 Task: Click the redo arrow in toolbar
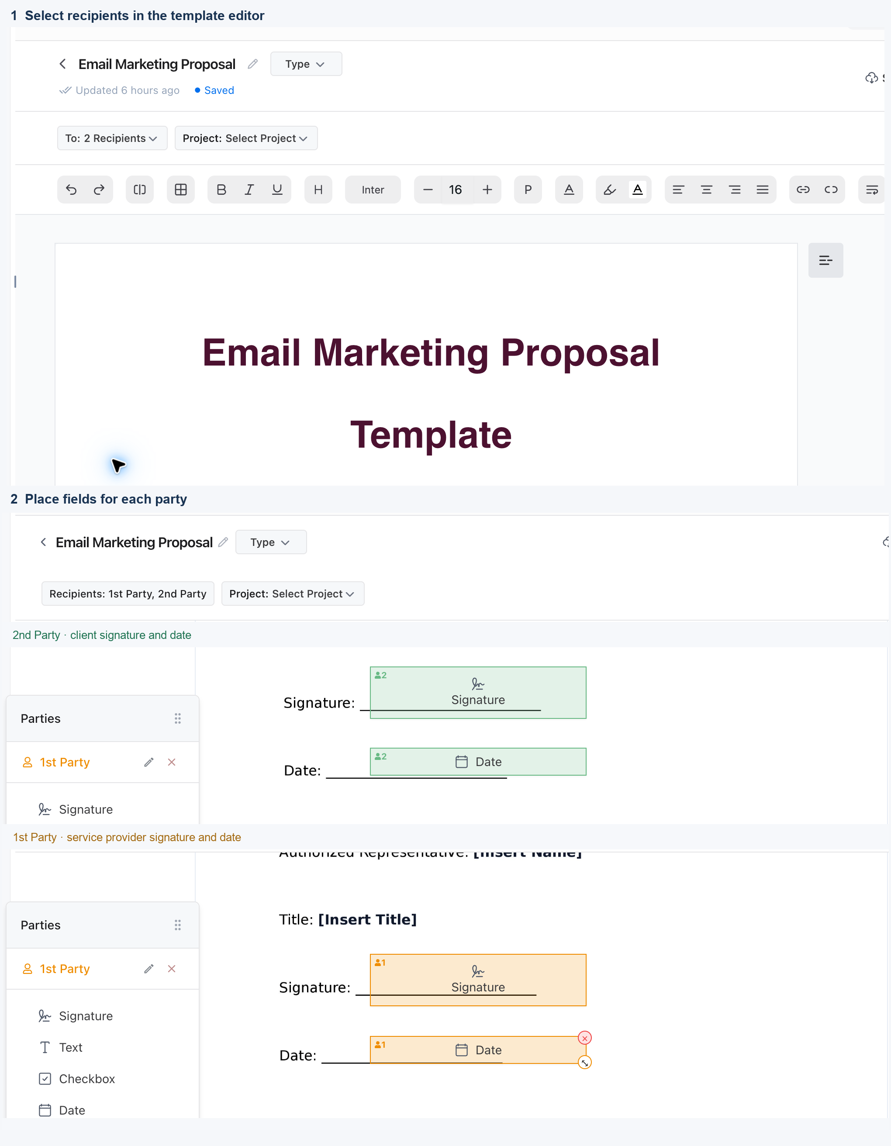point(99,190)
